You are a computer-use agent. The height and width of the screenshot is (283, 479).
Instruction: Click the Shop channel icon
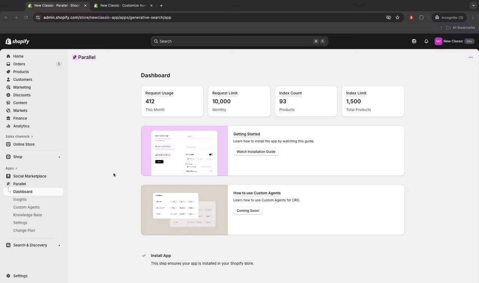[8, 157]
